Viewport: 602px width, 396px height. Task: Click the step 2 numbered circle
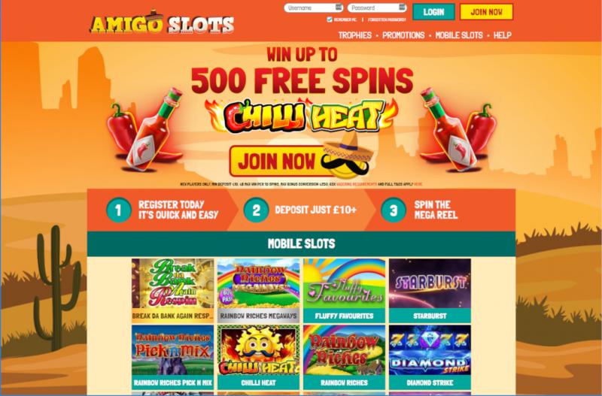tap(256, 210)
